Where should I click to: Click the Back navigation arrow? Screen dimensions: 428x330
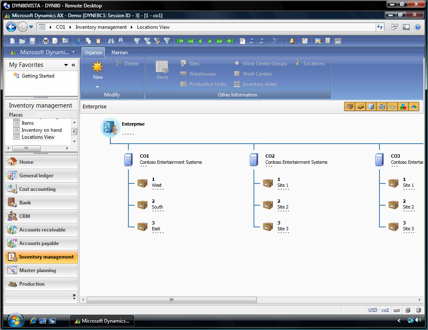click(11, 27)
